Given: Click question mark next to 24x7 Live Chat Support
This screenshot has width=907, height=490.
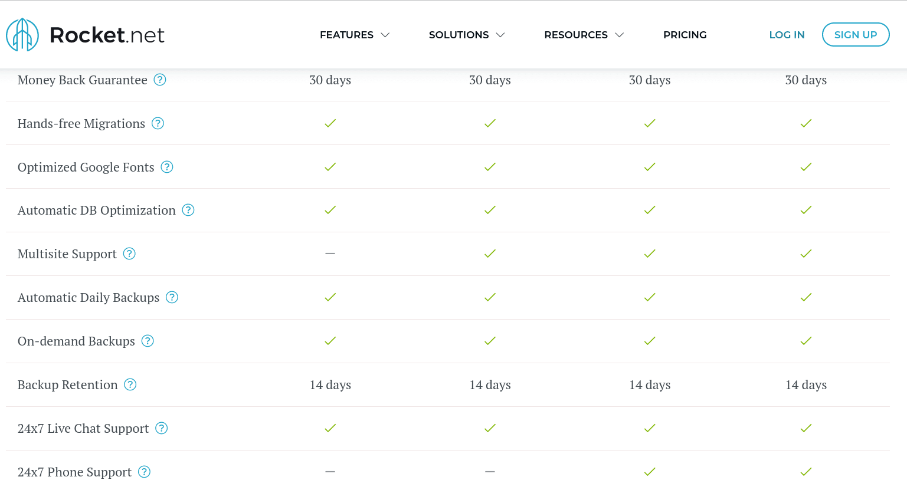Looking at the screenshot, I should pos(162,428).
